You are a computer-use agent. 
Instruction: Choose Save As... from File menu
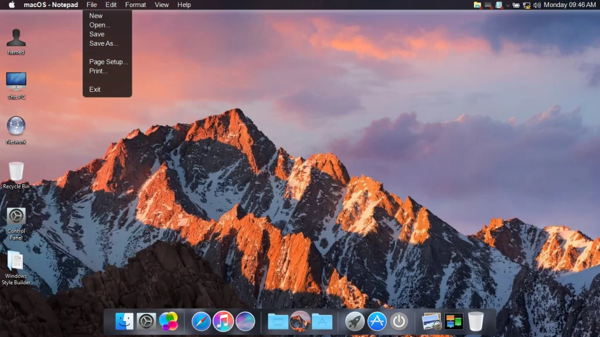104,43
